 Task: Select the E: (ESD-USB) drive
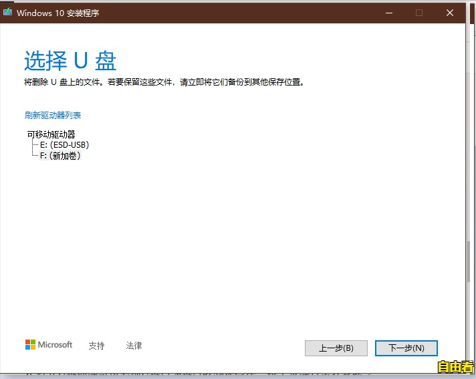64,145
